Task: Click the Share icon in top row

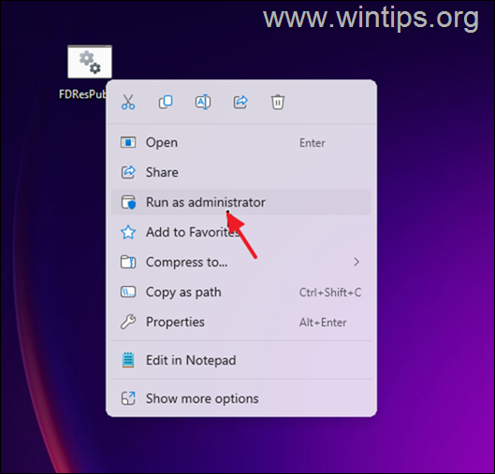Action: click(x=240, y=102)
